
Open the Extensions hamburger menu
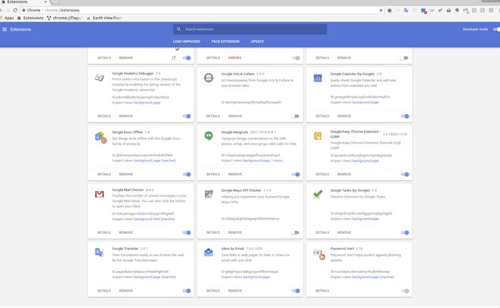click(x=5, y=29)
